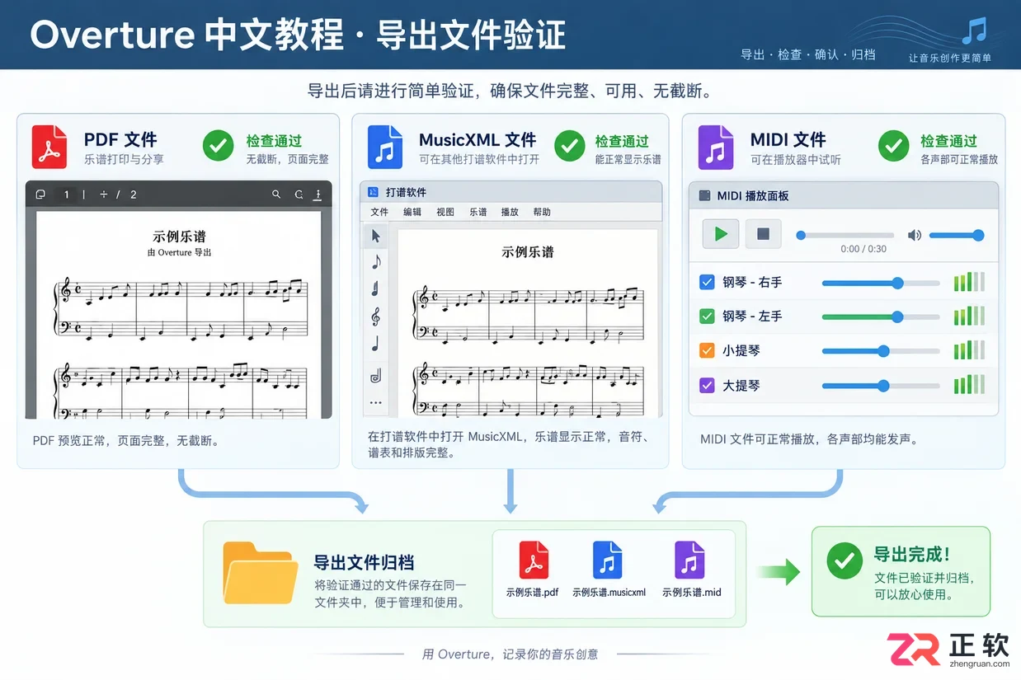Expand the three-dot more tools at the toolbar bottom
This screenshot has height=680, width=1021.
click(x=376, y=403)
